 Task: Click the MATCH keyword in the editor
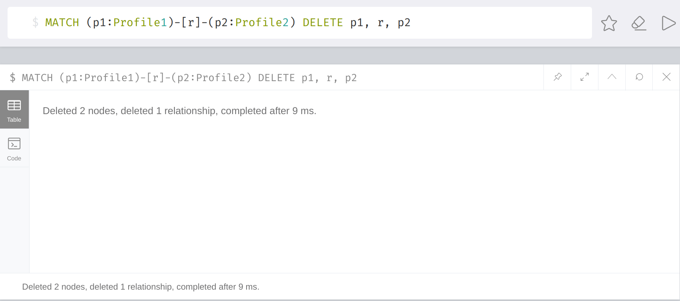[x=62, y=23]
